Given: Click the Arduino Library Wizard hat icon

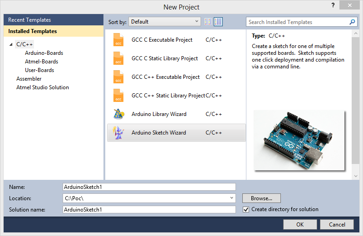Looking at the screenshot, I should [x=119, y=114].
